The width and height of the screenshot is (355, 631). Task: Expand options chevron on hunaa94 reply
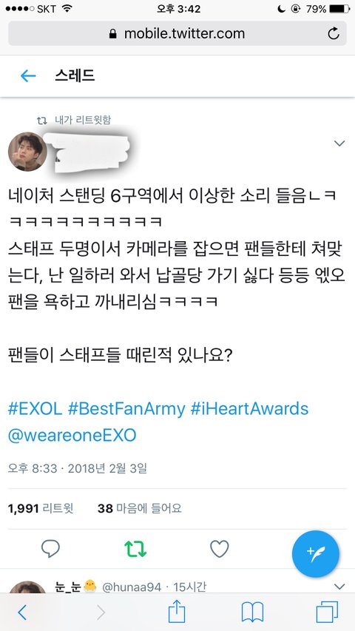pyautogui.click(x=339, y=587)
